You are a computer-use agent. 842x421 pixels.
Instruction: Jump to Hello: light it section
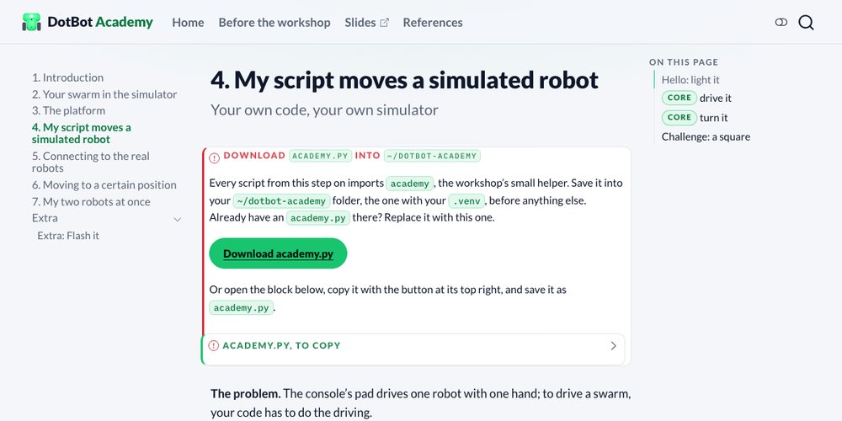[690, 79]
